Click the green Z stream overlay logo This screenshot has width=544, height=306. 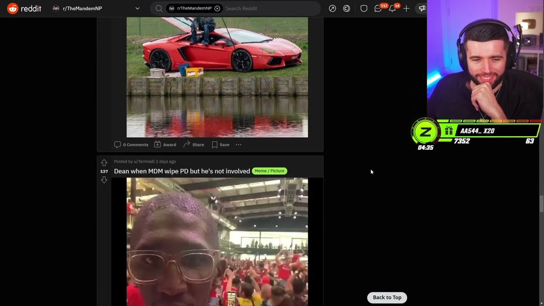[x=425, y=132]
